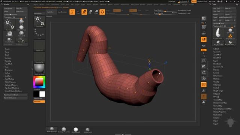
Task: Click the QuickSave button
Action: [x=172, y=1]
